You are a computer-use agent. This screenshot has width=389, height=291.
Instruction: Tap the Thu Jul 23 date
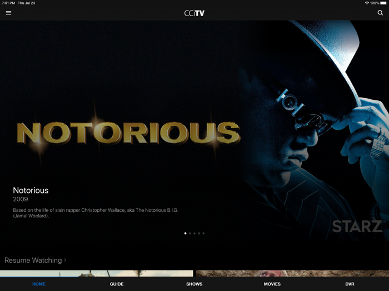(27, 3)
